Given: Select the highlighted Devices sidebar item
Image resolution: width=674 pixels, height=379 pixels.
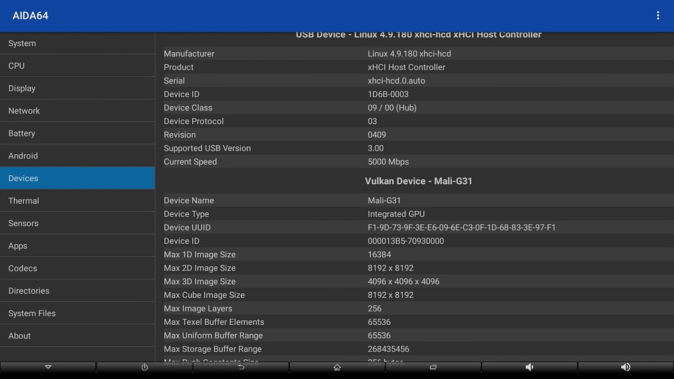Looking at the screenshot, I should (x=77, y=178).
